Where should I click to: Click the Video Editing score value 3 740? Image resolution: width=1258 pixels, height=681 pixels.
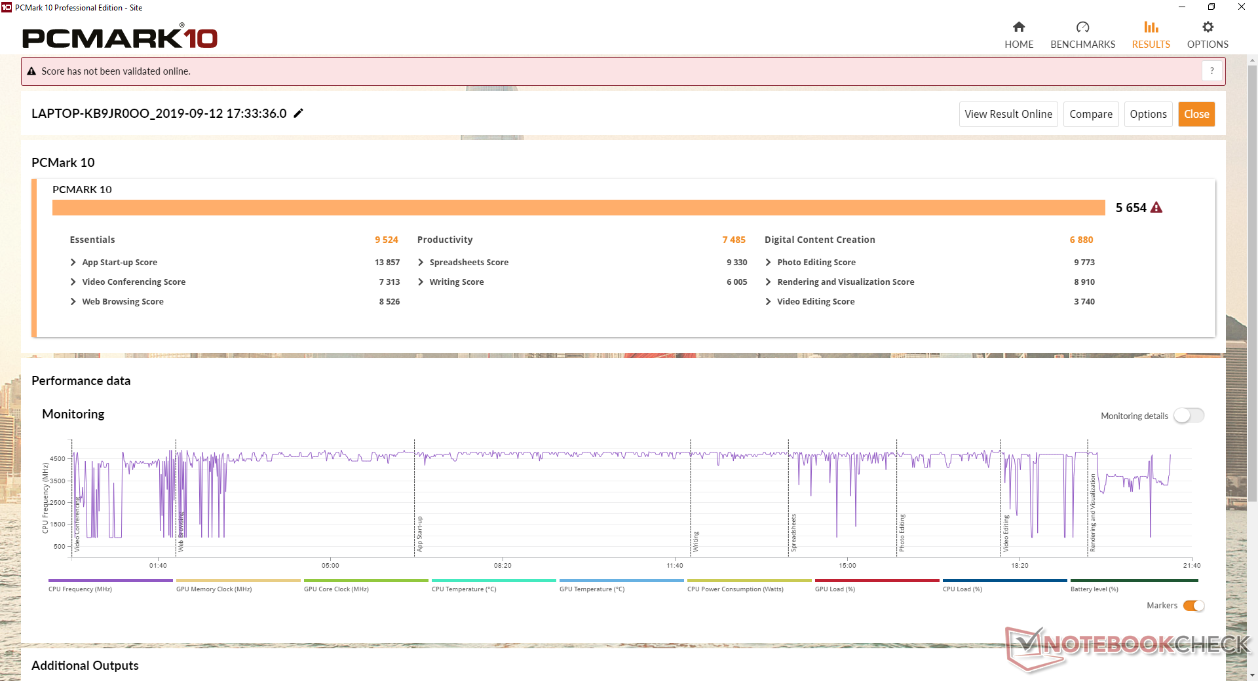point(1084,301)
